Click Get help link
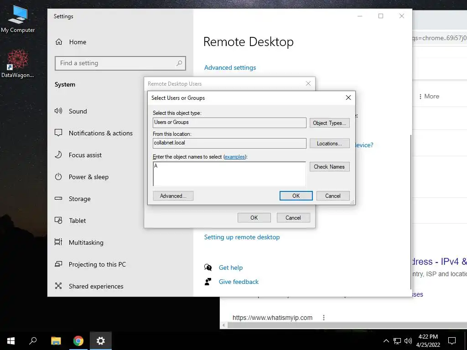 pos(230,268)
